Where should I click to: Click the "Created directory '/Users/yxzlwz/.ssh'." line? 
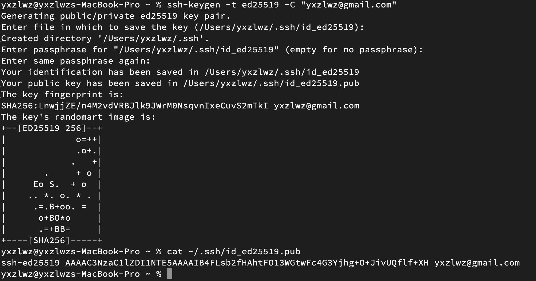105,38
